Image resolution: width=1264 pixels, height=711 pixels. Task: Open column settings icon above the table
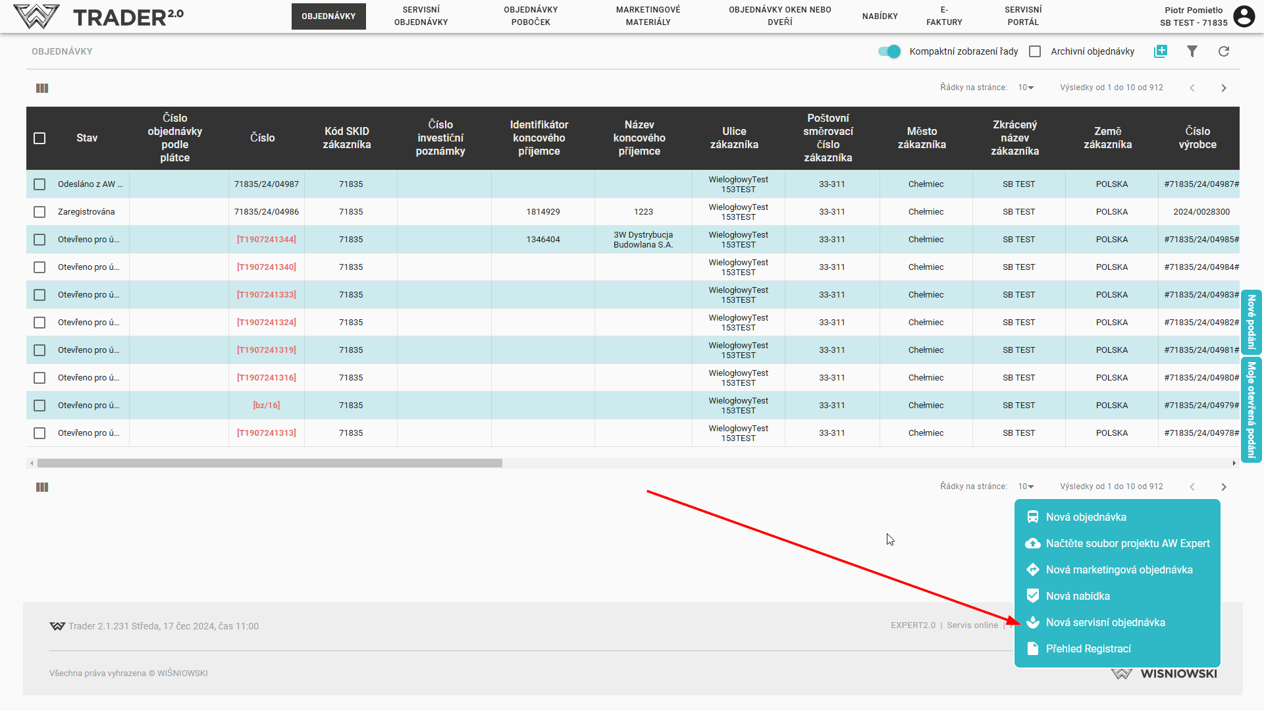42,88
